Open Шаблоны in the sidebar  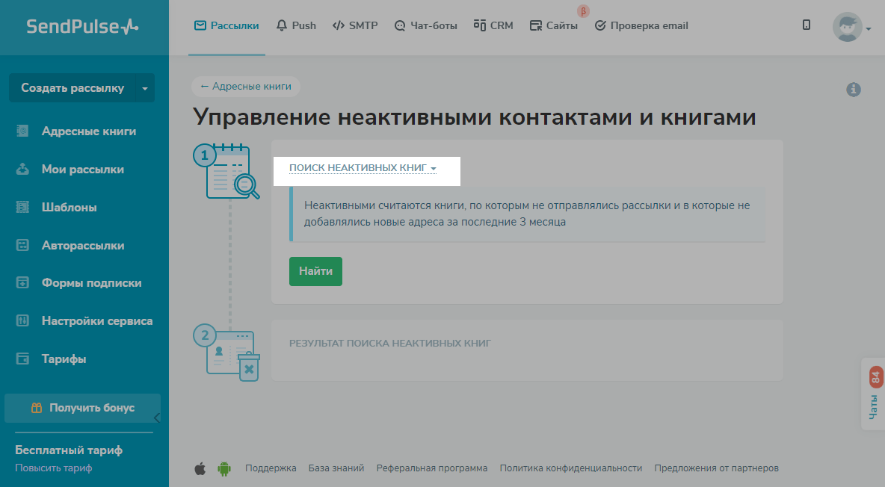69,208
